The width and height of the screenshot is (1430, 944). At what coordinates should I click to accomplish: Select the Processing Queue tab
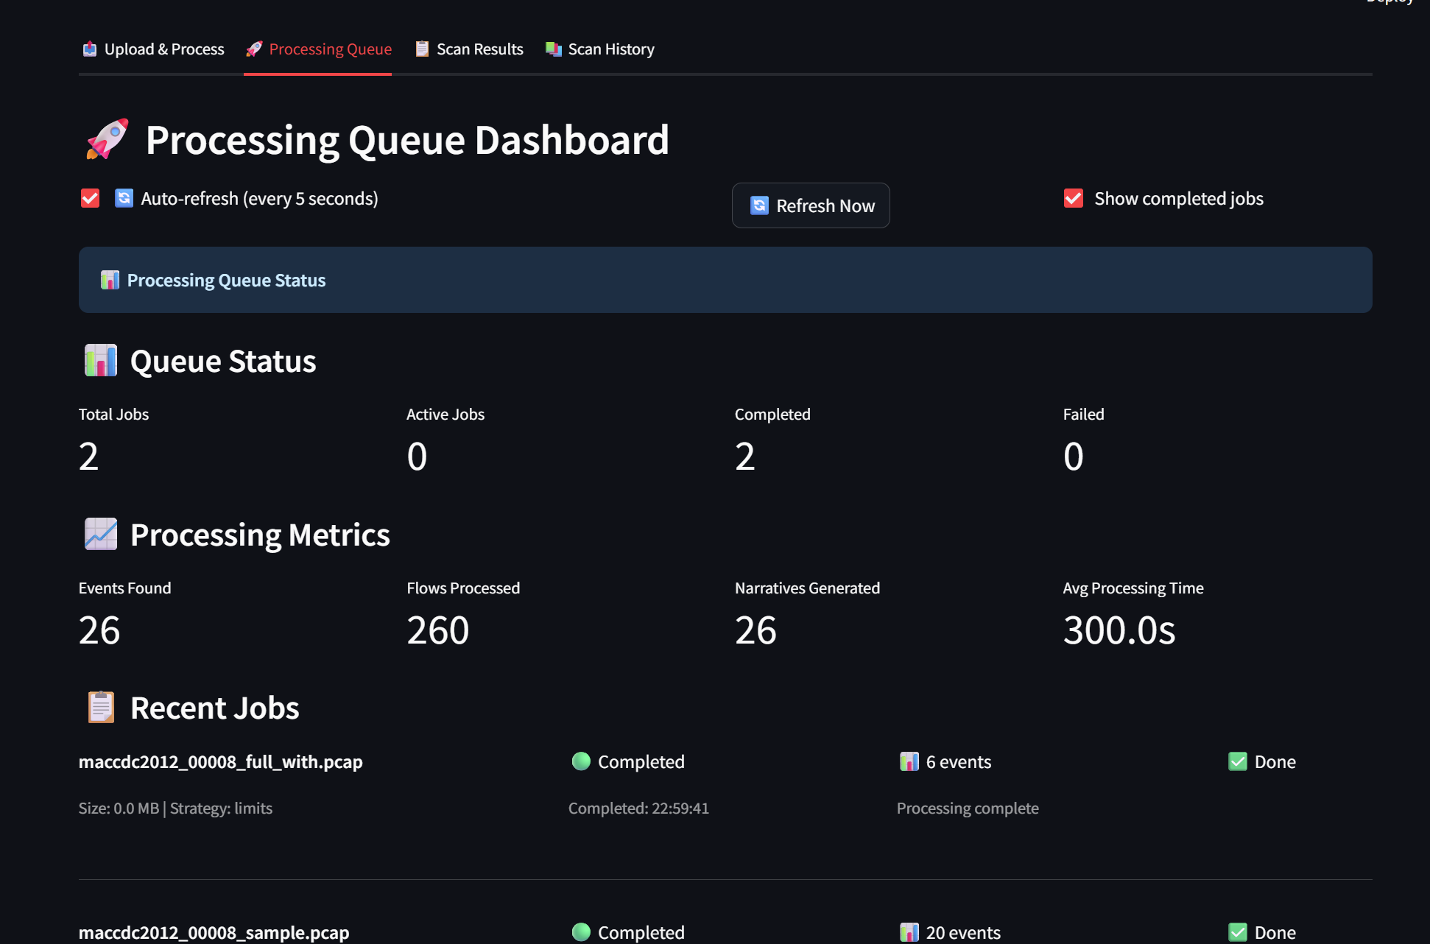318,49
